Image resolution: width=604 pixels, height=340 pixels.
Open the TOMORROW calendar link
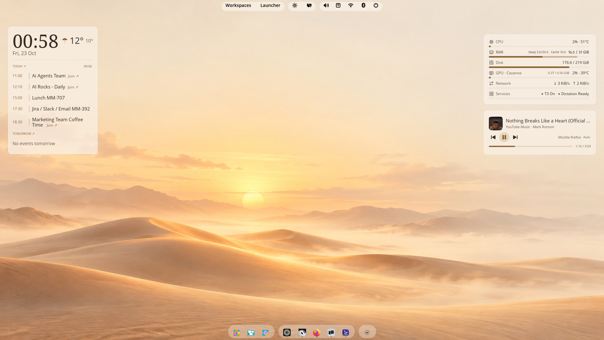tap(24, 134)
